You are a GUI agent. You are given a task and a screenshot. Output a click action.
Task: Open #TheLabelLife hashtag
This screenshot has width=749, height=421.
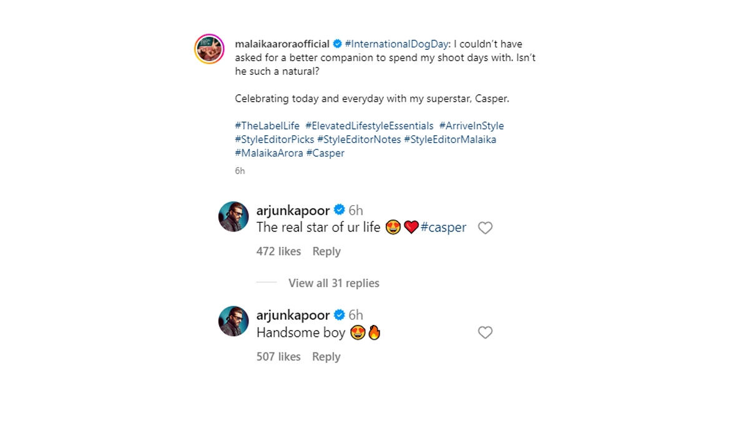point(267,126)
